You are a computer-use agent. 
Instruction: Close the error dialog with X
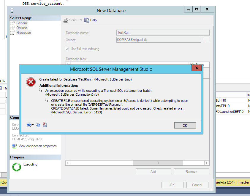[197, 68]
